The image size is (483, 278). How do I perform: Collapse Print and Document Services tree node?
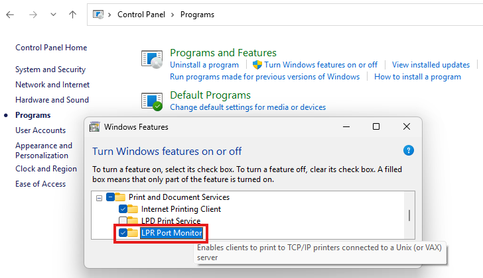[99, 198]
